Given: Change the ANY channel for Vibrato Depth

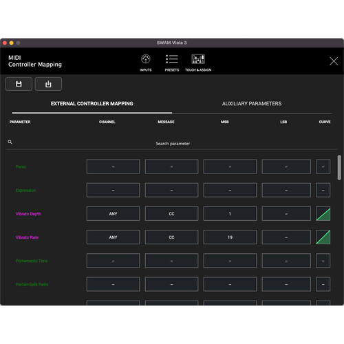Looking at the screenshot, I should (x=113, y=214).
